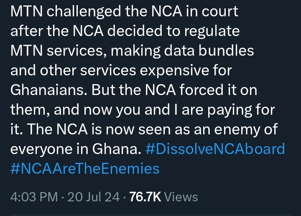Open the #NCAAreTheEnemies hashtag
301x216 pixels.
click(85, 168)
